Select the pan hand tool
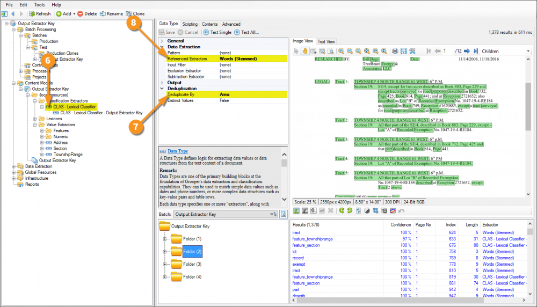Image resolution: width=537 pixels, height=307 pixels. pyautogui.click(x=305, y=51)
